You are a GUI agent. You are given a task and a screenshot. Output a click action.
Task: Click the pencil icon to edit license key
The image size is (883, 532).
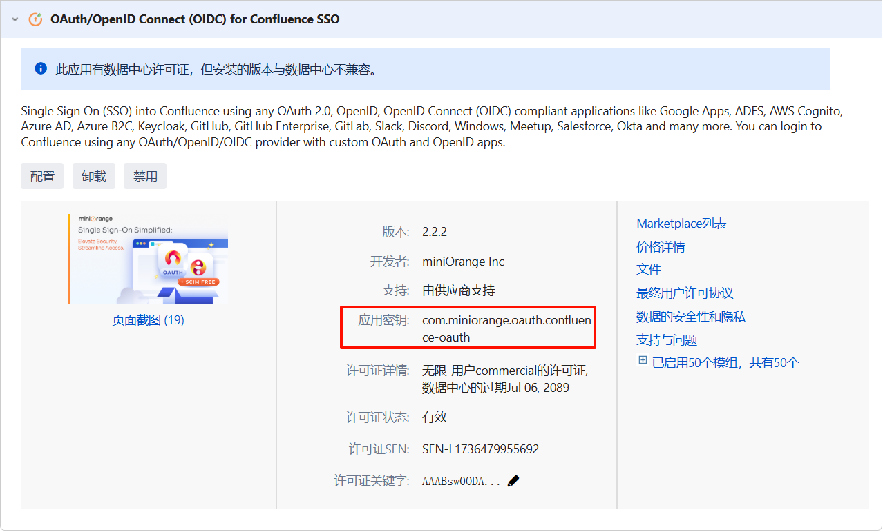(513, 481)
